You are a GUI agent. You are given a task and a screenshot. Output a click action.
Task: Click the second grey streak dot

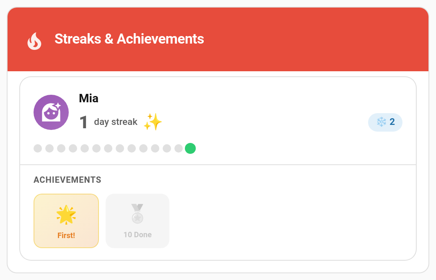click(x=49, y=148)
